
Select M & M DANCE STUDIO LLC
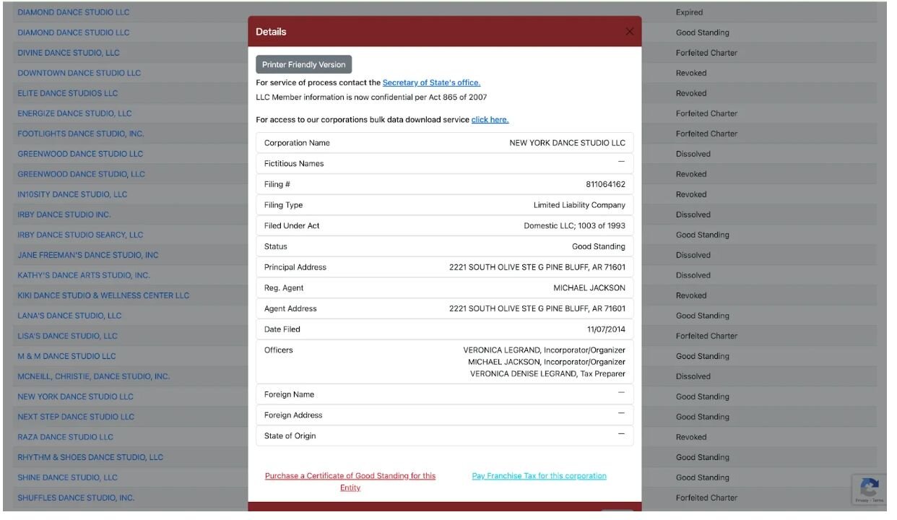pos(66,356)
